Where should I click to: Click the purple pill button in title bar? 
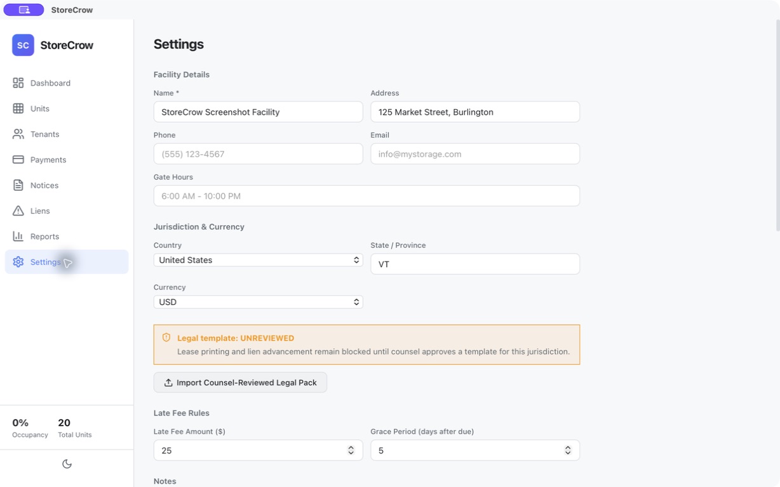(24, 10)
